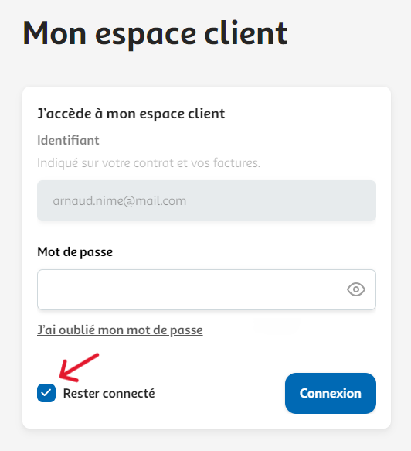The image size is (411, 451).
Task: Show password using the eye icon
Action: coord(356,289)
